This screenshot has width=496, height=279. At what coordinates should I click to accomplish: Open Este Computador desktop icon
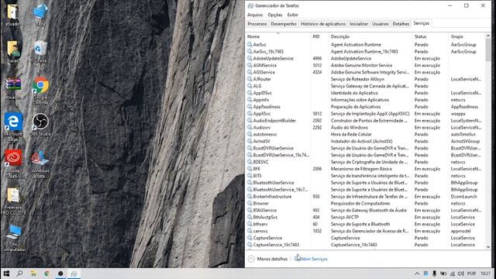(13, 238)
